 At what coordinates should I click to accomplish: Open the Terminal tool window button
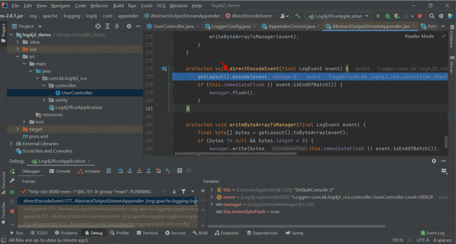[x=147, y=233]
